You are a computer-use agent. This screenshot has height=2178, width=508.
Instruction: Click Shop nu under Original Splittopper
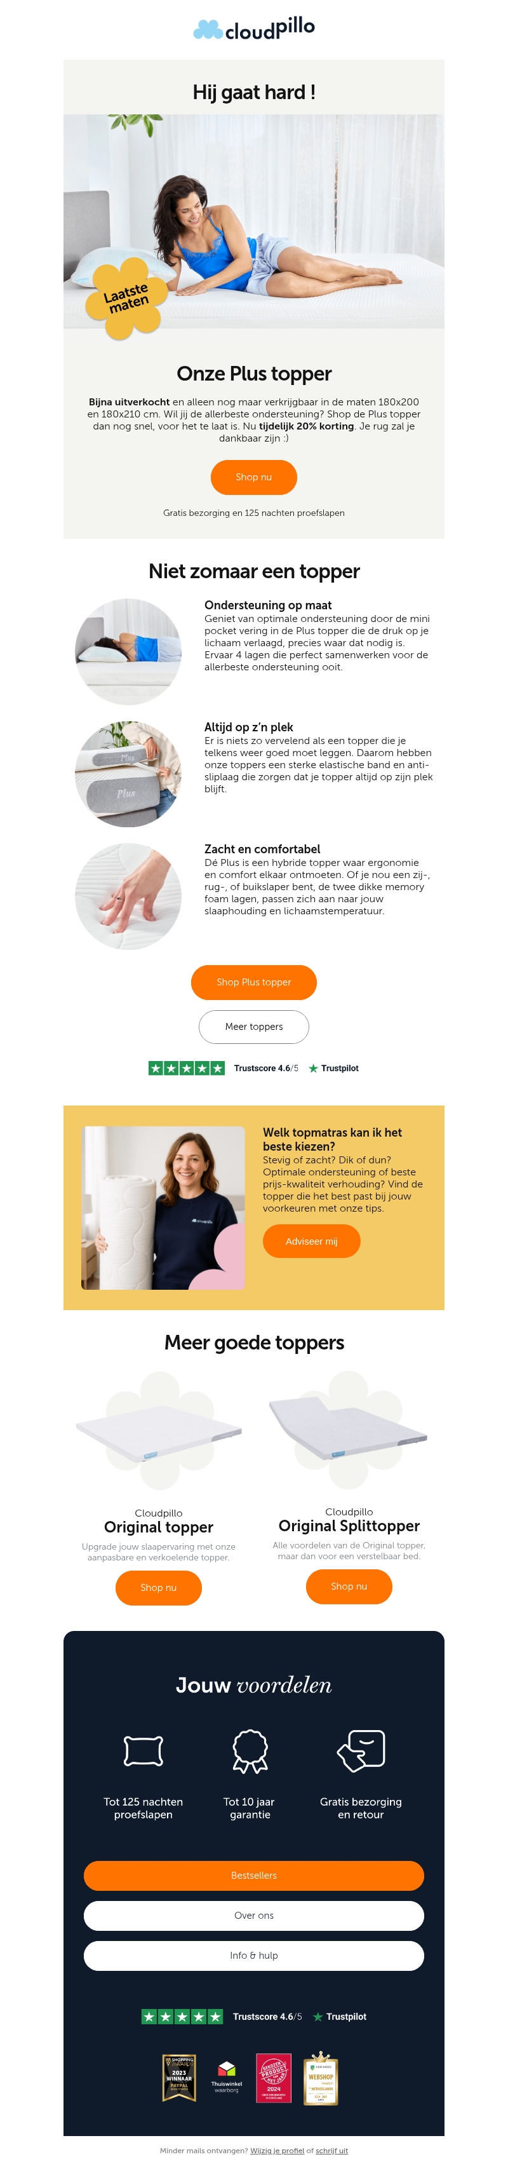point(349,1586)
